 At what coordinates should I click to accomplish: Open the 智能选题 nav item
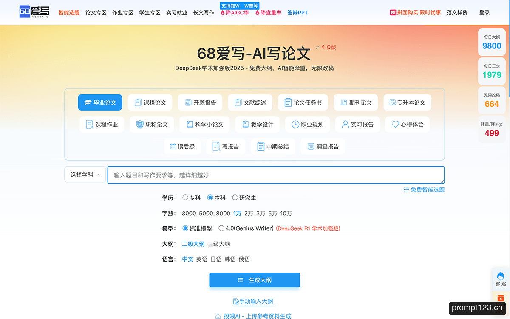(69, 13)
